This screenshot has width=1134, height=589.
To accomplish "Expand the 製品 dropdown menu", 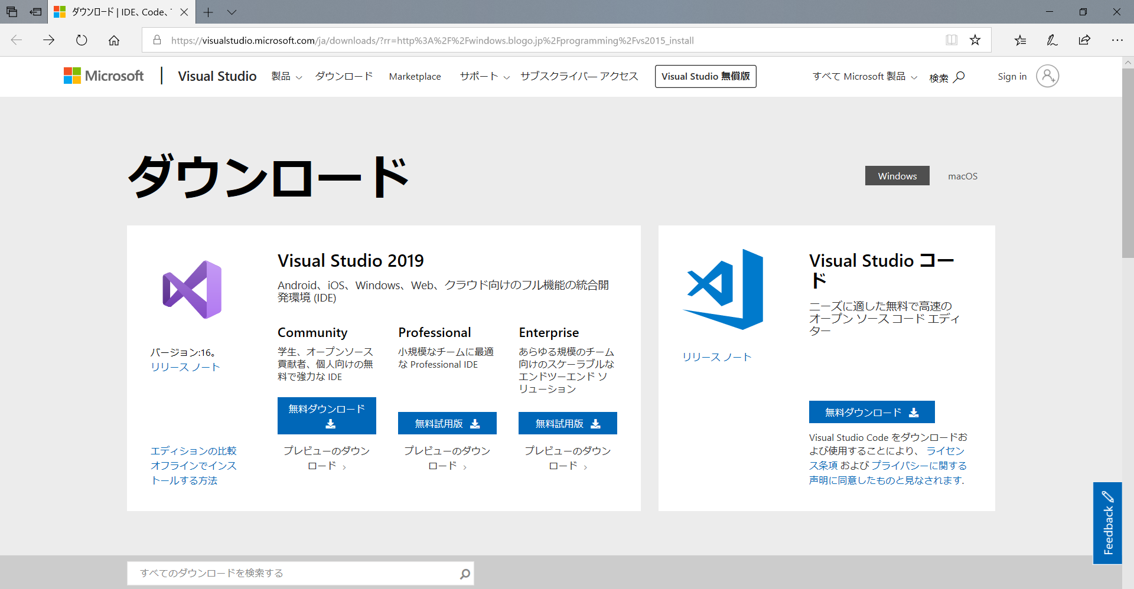I will (286, 77).
